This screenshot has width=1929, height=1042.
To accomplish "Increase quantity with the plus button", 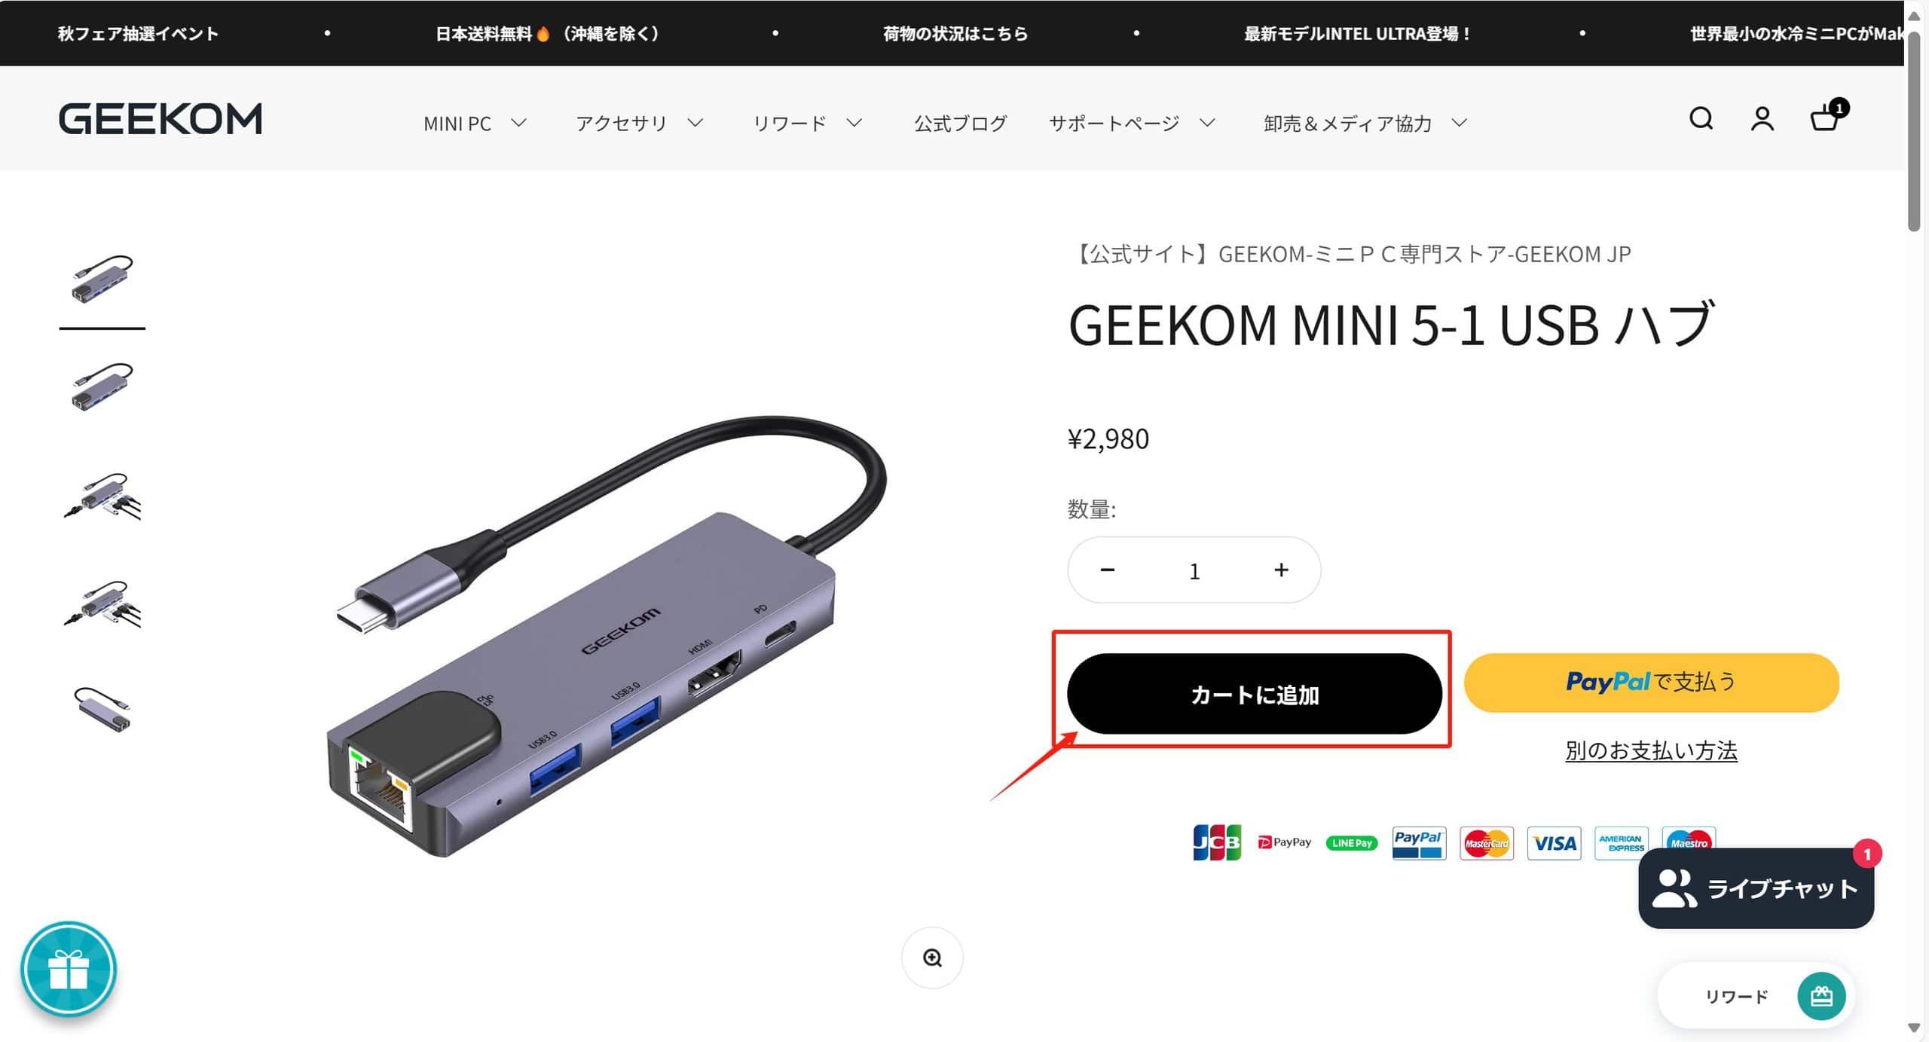I will 1281,570.
